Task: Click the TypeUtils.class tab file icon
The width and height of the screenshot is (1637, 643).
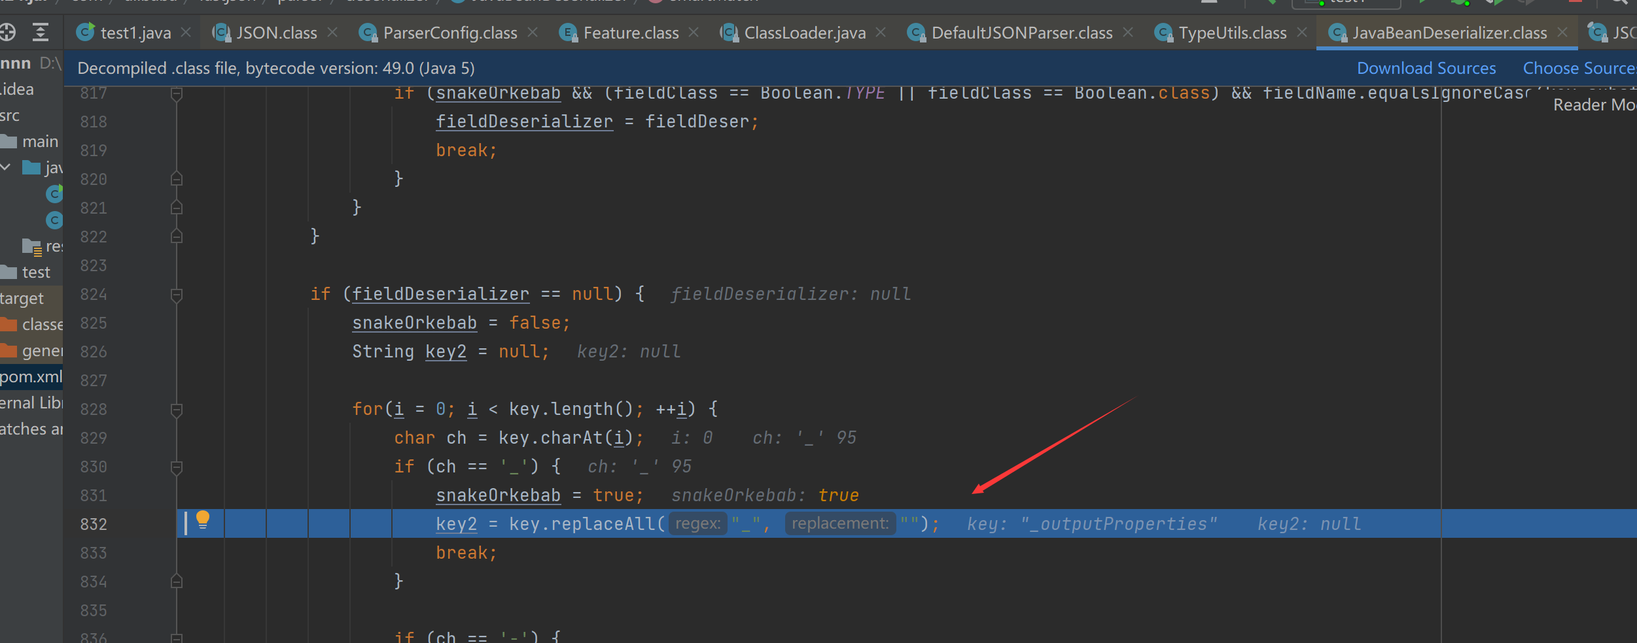Action: click(1163, 32)
